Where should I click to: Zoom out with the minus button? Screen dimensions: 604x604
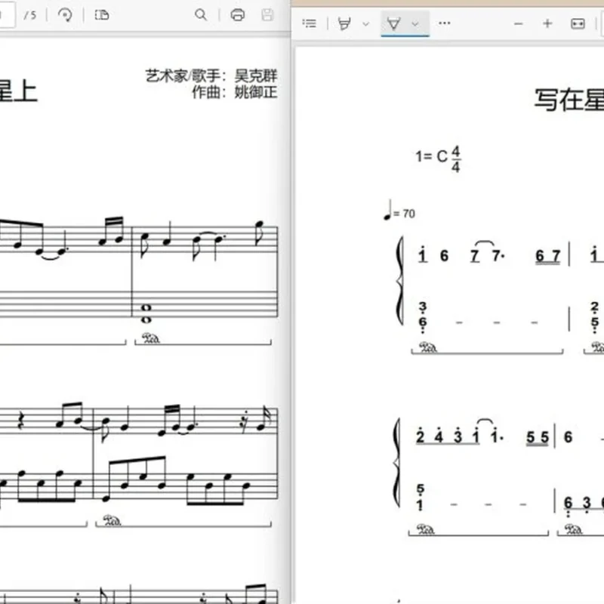[519, 24]
